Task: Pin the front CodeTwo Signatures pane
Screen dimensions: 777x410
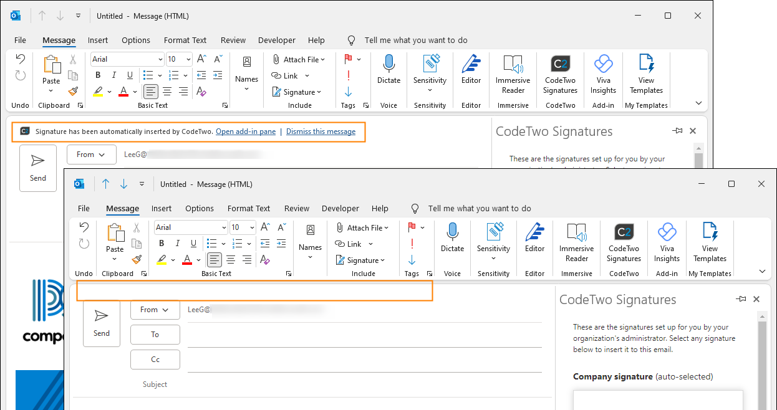Action: [741, 299]
